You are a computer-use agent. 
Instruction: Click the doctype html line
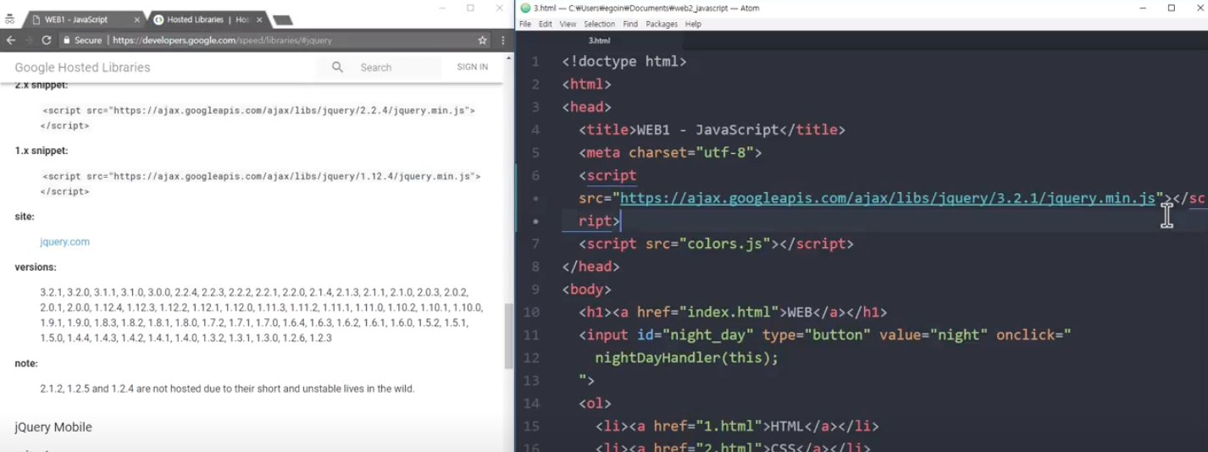pyautogui.click(x=624, y=62)
